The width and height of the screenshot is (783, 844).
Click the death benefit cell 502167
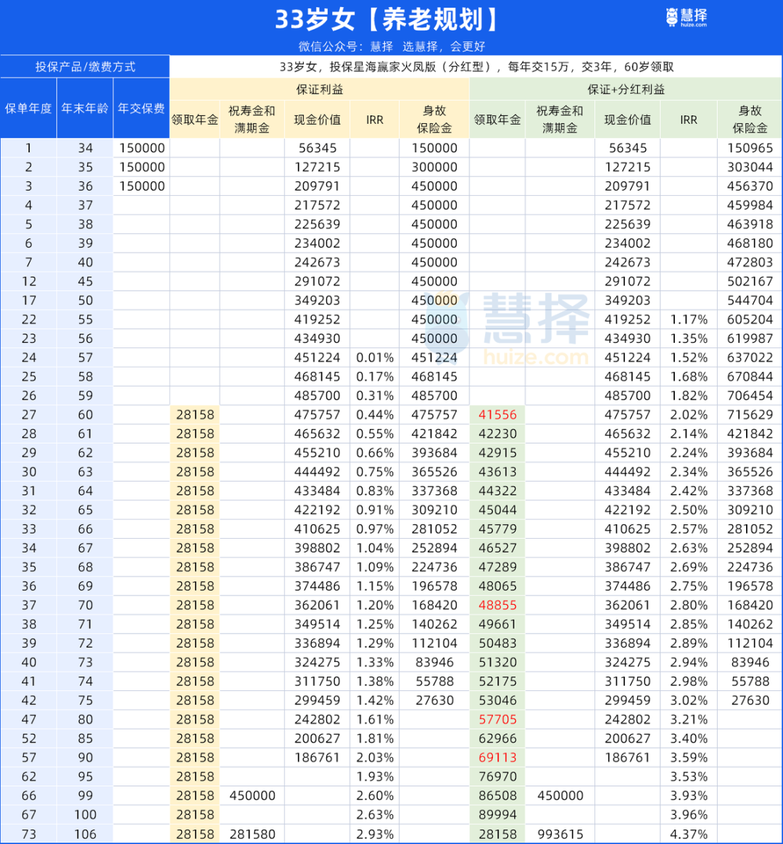point(750,281)
